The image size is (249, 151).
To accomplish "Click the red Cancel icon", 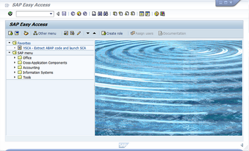I will tap(85, 14).
